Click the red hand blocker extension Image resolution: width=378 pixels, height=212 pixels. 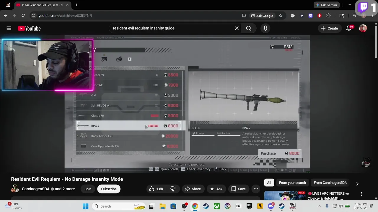(x=319, y=16)
